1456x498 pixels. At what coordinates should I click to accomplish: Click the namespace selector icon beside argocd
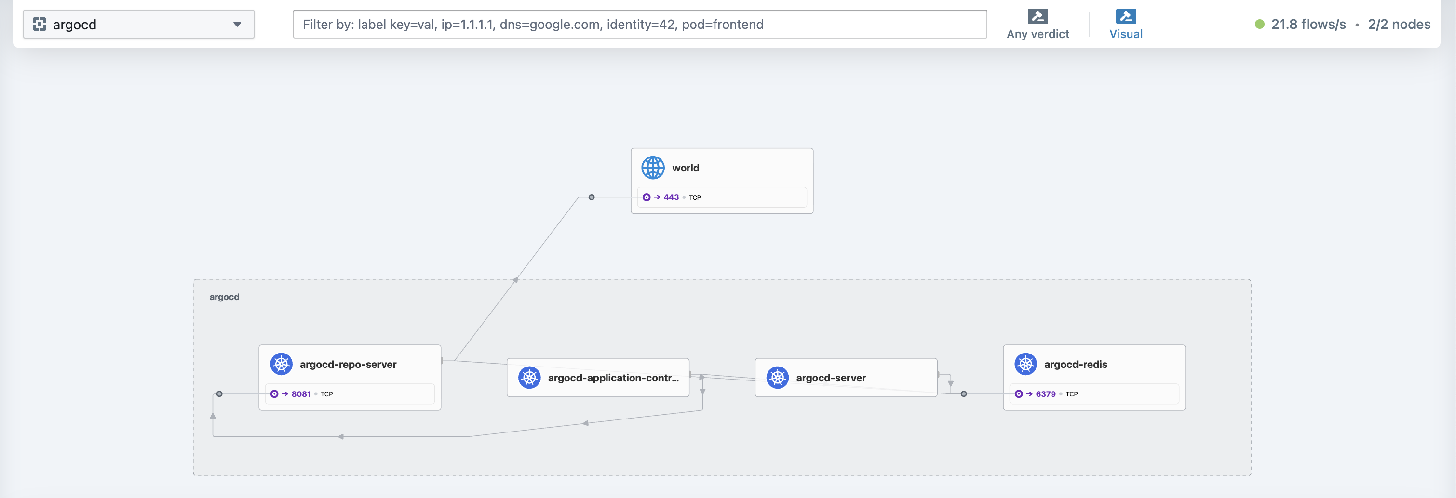(40, 24)
